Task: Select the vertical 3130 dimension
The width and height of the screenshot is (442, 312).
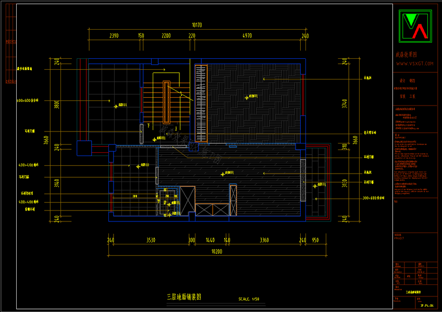Action: [345, 183]
